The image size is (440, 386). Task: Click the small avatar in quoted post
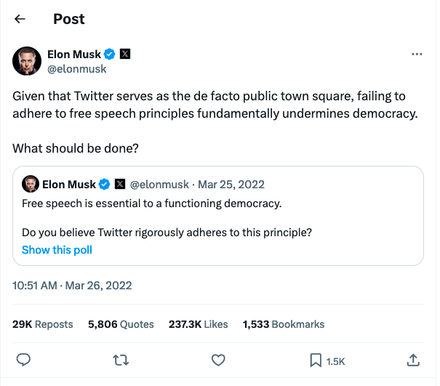pyautogui.click(x=30, y=184)
